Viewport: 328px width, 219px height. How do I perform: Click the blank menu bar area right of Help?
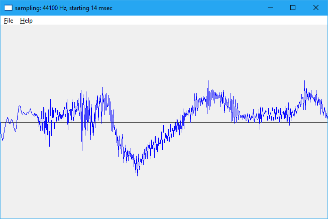click(x=176, y=21)
